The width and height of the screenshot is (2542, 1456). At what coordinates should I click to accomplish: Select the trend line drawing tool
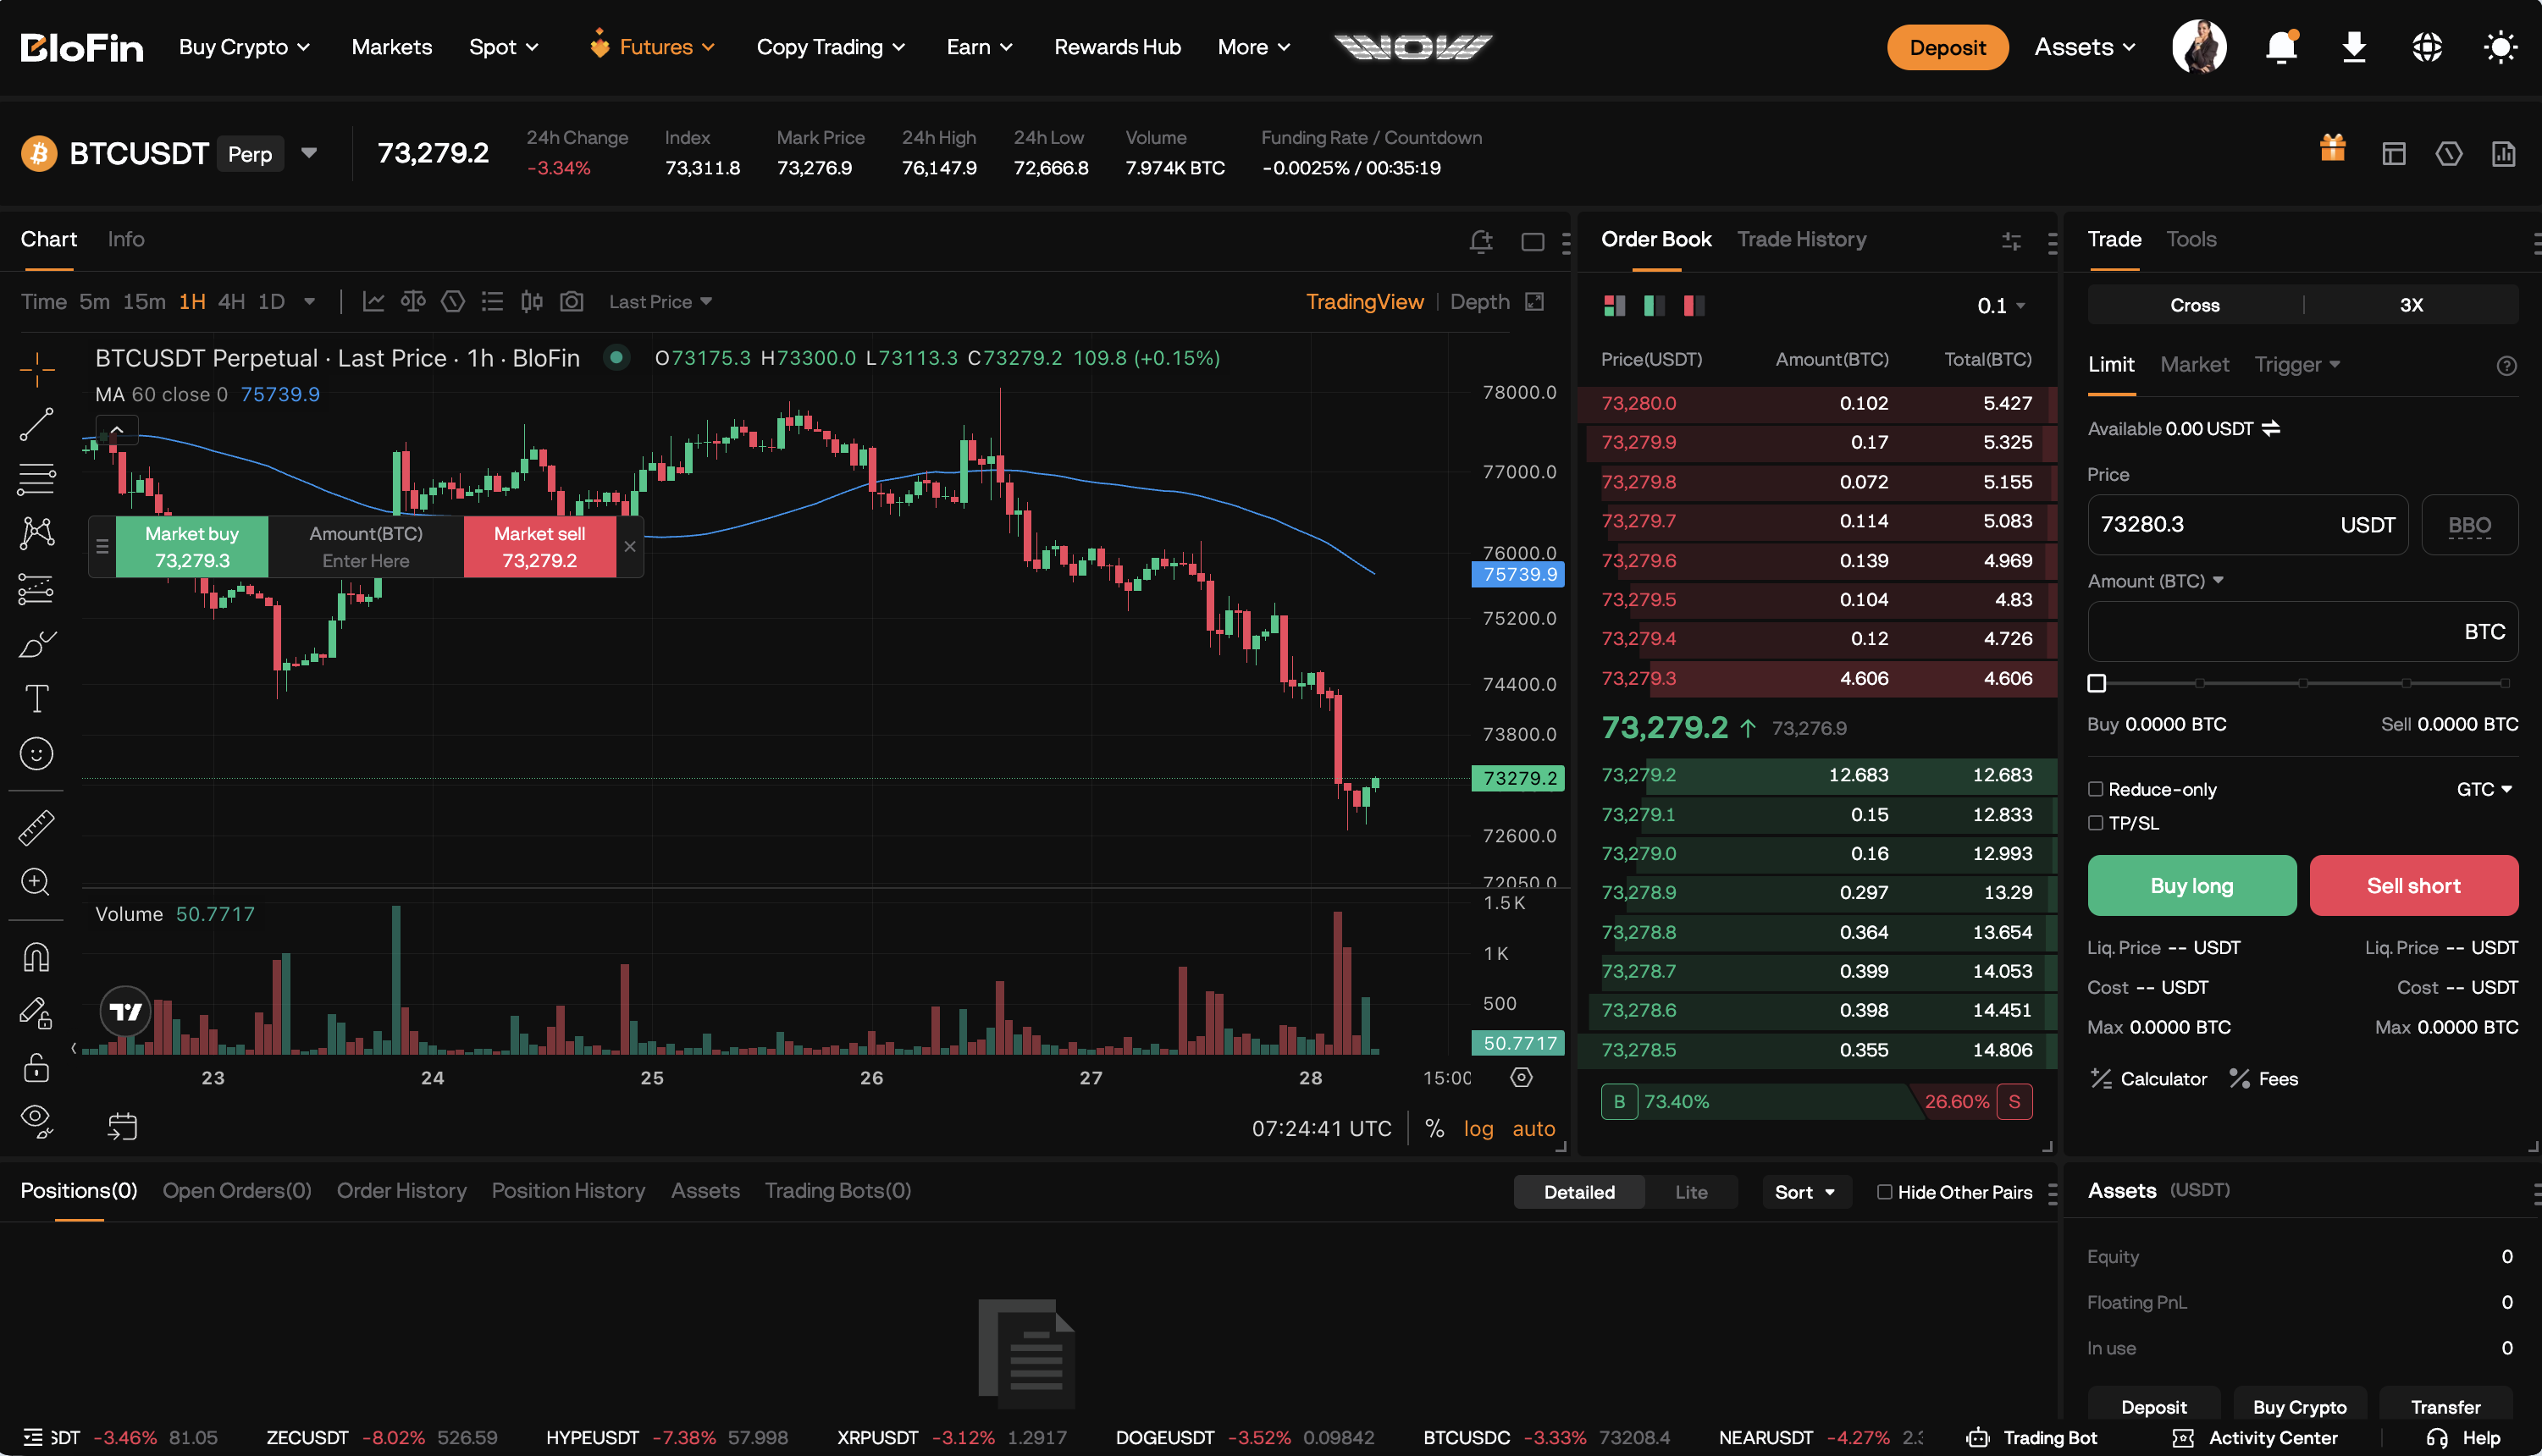[x=37, y=424]
